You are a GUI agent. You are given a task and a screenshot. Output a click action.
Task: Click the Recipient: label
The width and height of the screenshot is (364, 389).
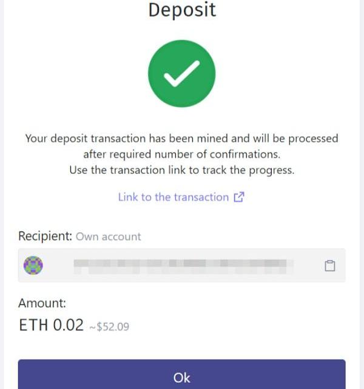[x=45, y=236]
